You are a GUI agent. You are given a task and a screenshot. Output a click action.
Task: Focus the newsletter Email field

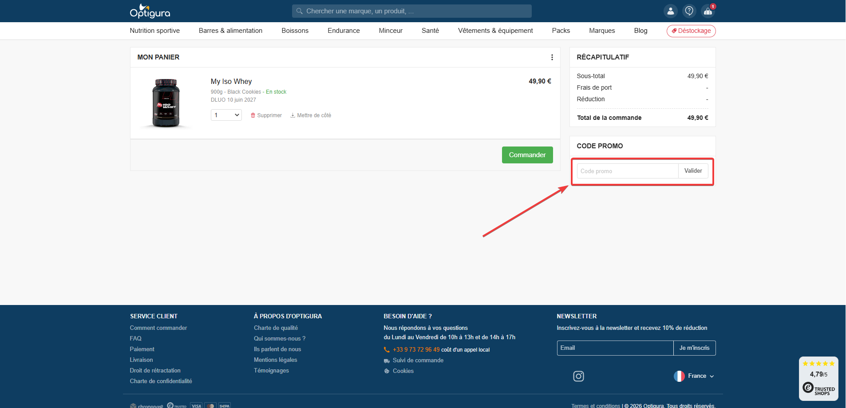(x=615, y=348)
